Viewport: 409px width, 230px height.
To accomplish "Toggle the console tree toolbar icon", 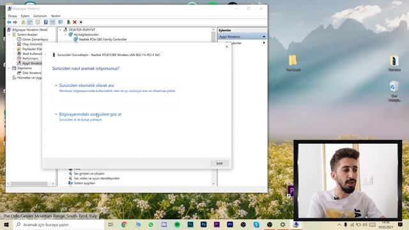I will click(30, 22).
